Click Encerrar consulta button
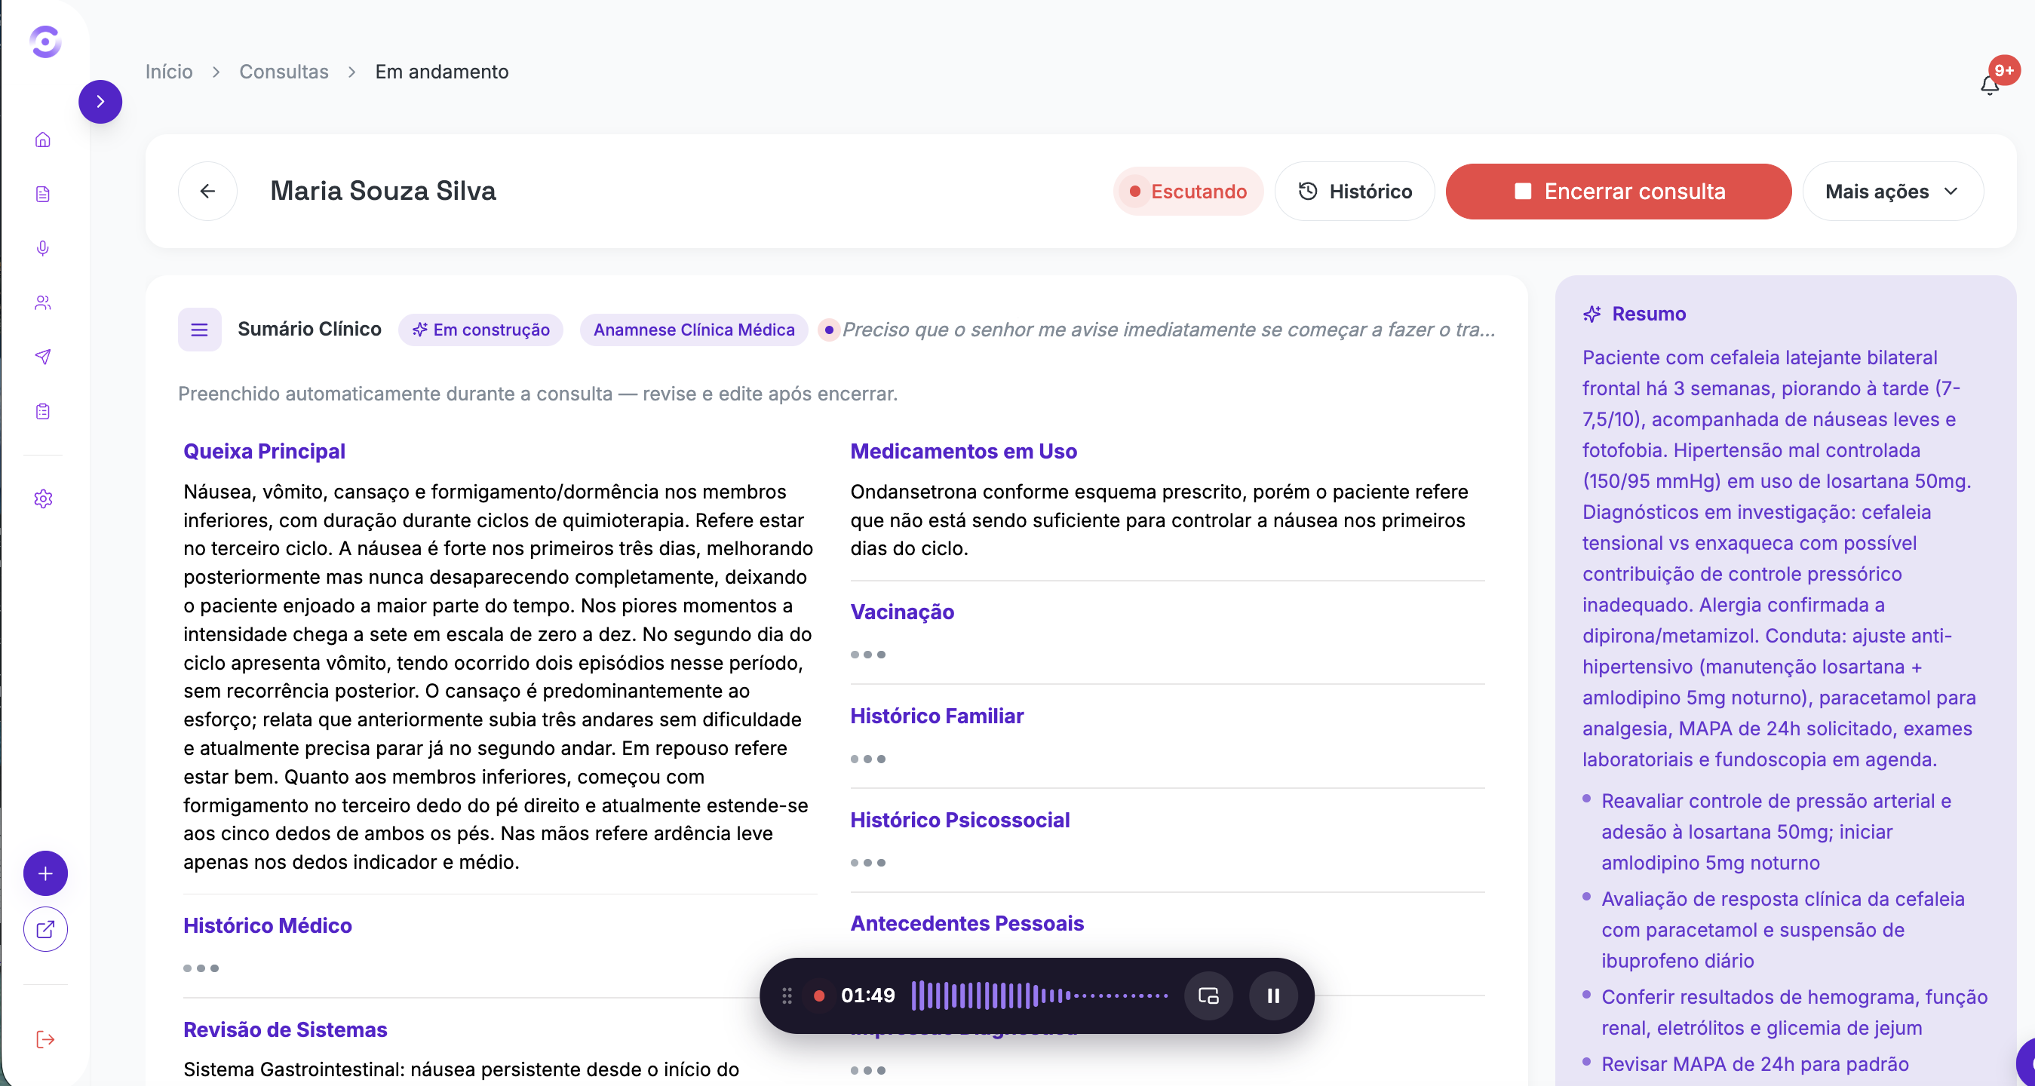This screenshot has height=1086, width=2035. coord(1618,191)
